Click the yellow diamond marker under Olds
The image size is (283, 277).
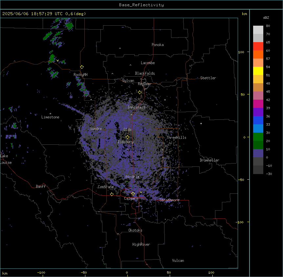(x=128, y=137)
